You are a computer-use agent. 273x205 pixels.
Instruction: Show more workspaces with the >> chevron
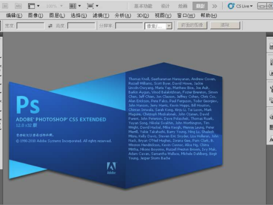(215, 6)
